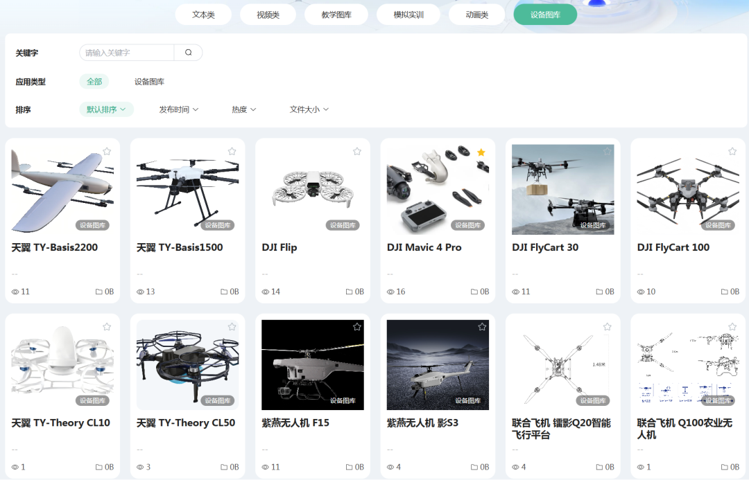749x480 pixels.
Task: Click the views eye icon on DJI Flip
Action: [x=266, y=292]
